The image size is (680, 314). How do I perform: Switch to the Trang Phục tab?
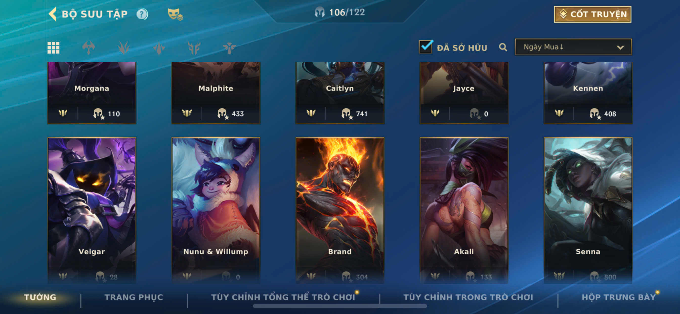pos(134,297)
